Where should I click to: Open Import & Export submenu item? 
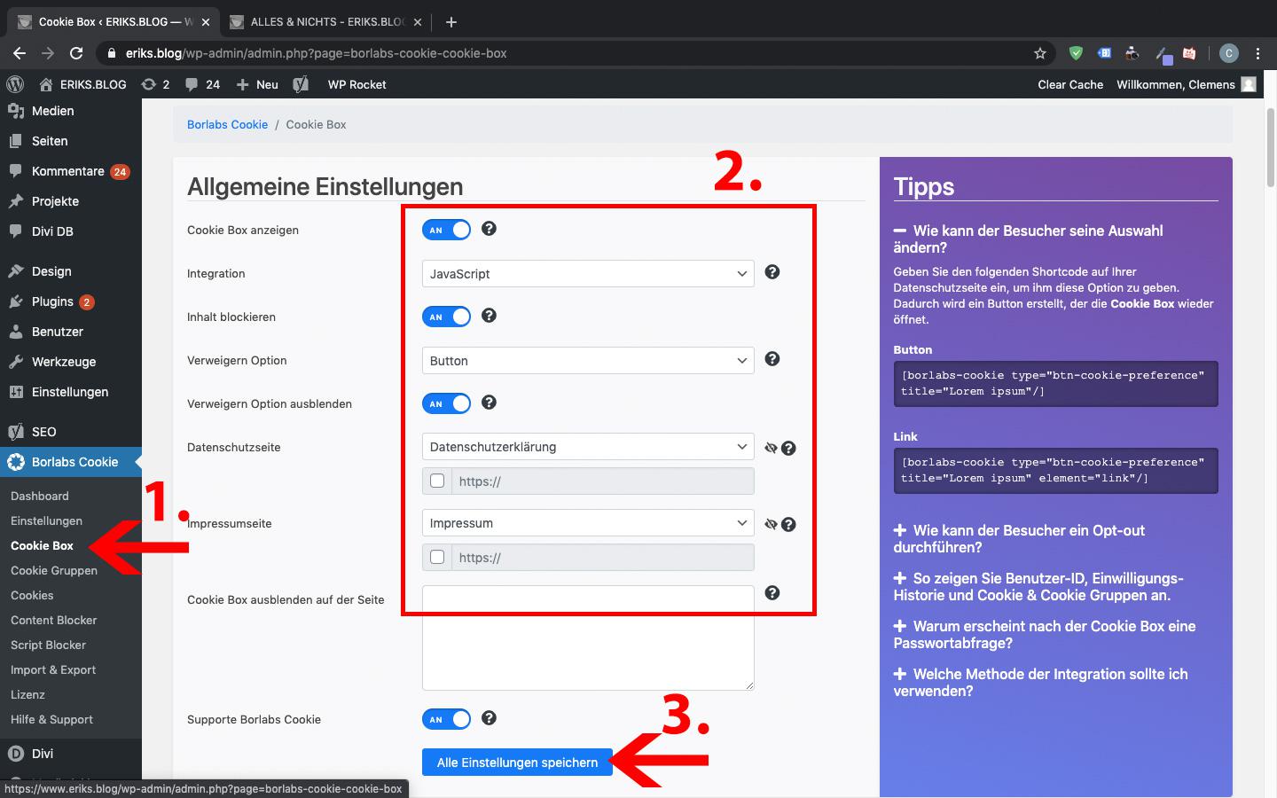[x=53, y=669]
